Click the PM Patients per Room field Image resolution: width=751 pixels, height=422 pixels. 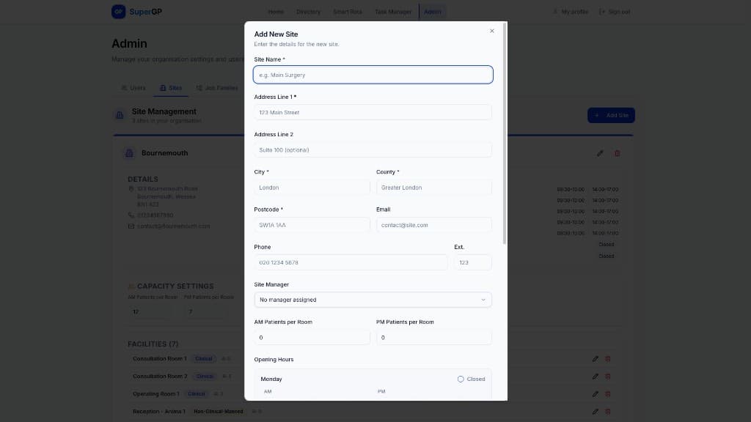pyautogui.click(x=434, y=337)
